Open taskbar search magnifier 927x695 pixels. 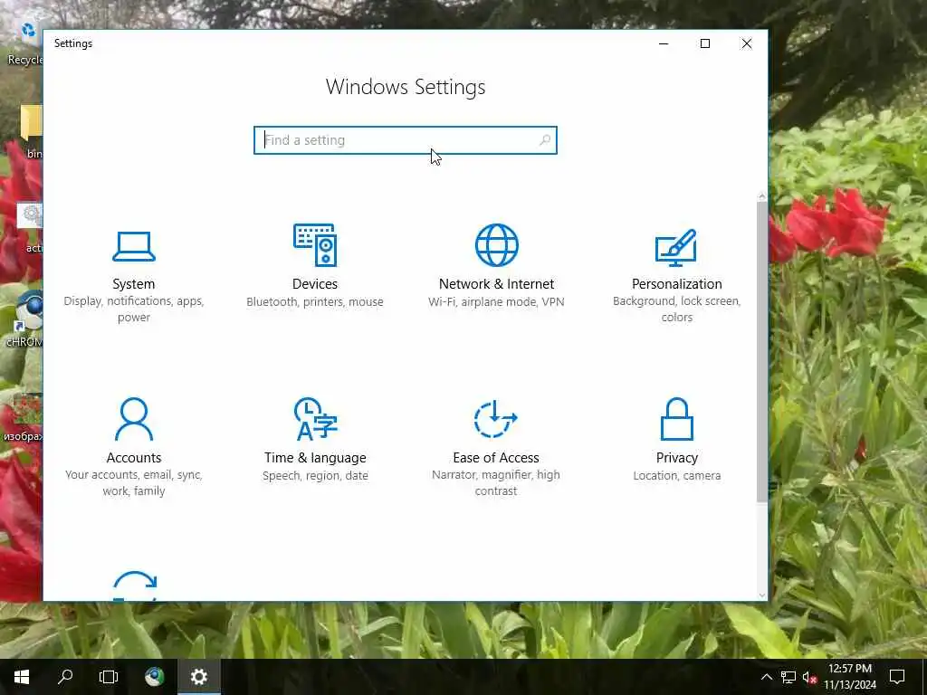point(65,677)
